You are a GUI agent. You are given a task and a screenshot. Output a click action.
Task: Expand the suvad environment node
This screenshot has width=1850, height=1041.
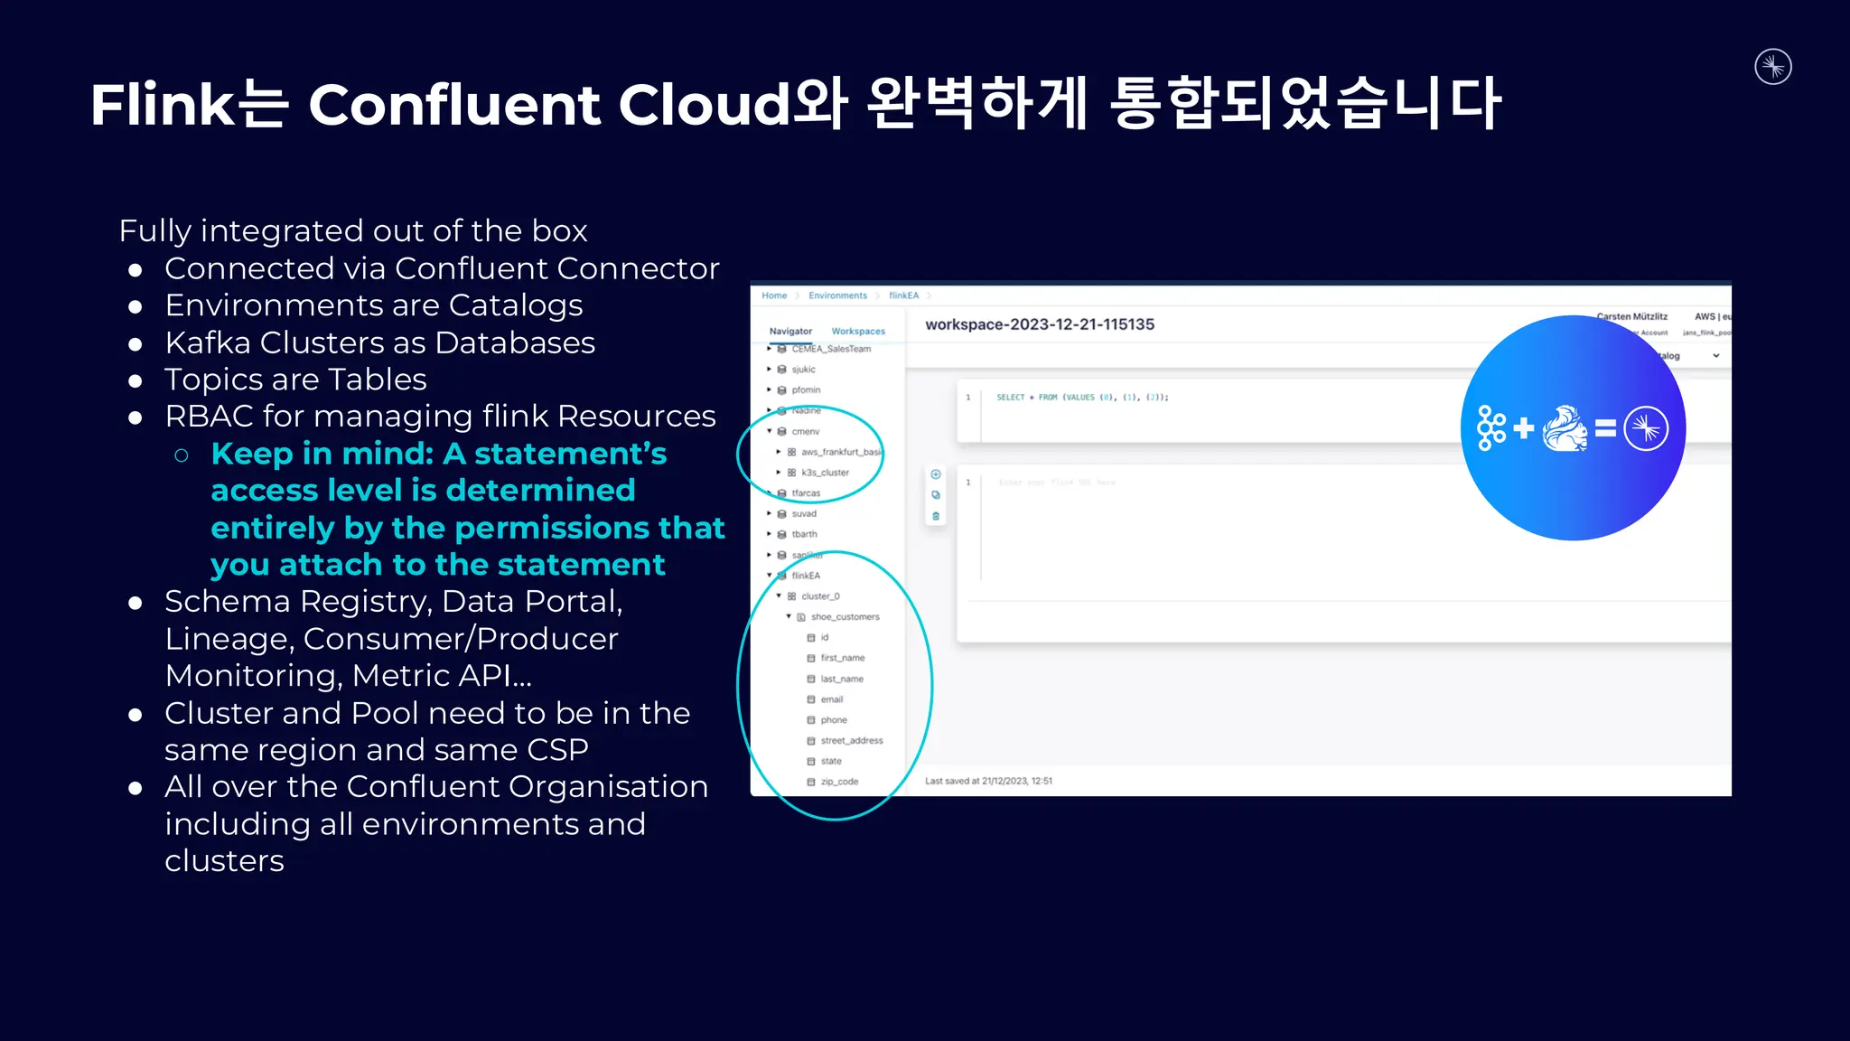pyautogui.click(x=770, y=513)
